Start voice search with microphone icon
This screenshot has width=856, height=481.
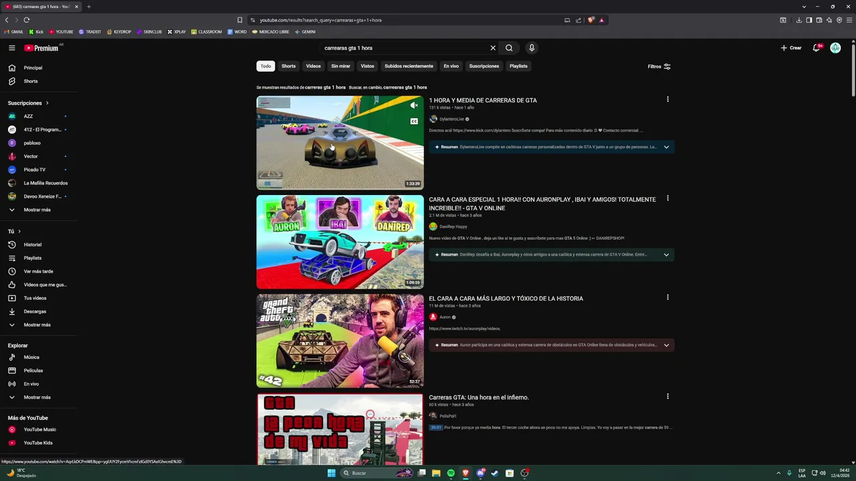pyautogui.click(x=532, y=48)
